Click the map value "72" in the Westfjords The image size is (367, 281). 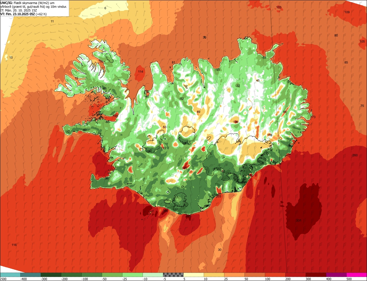76,78
